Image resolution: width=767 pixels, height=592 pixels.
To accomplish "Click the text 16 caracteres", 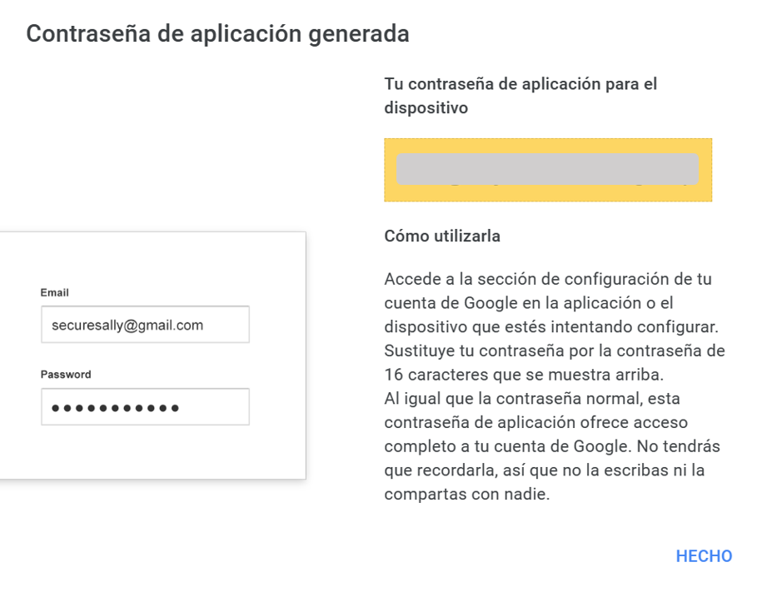I will pos(436,375).
